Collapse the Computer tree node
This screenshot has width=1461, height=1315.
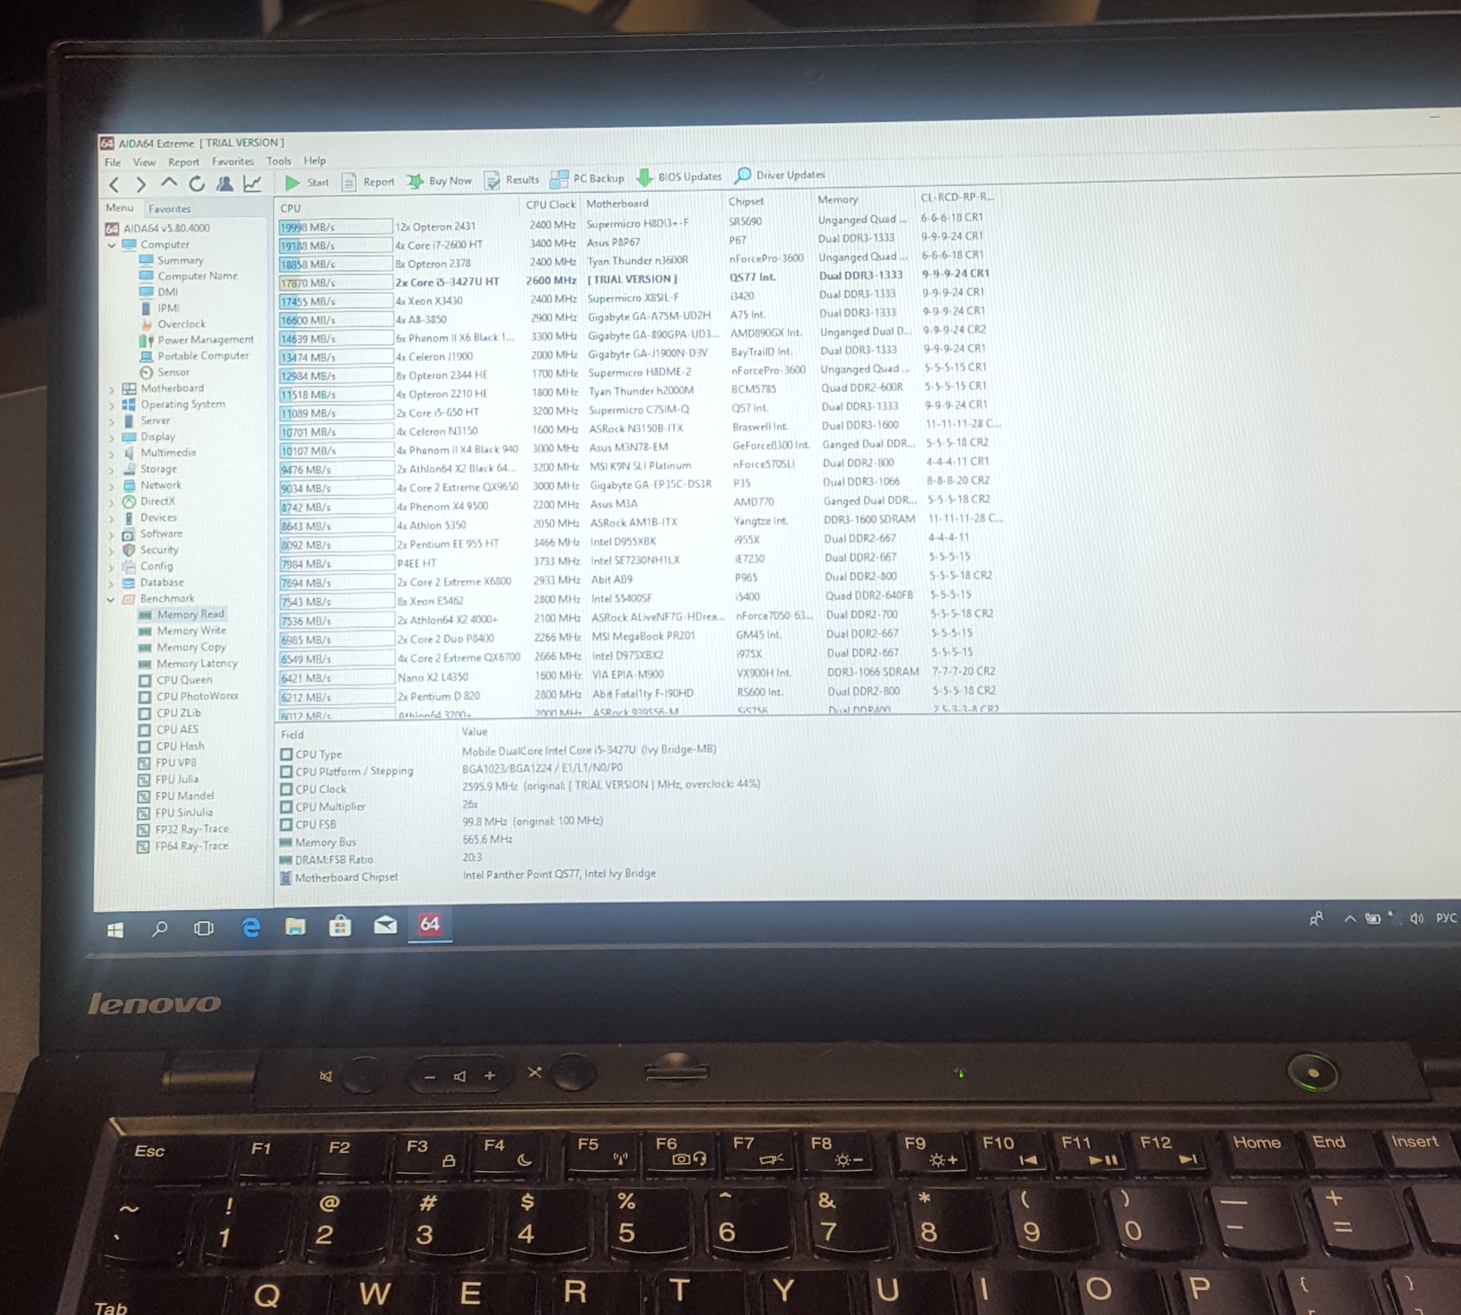point(111,246)
